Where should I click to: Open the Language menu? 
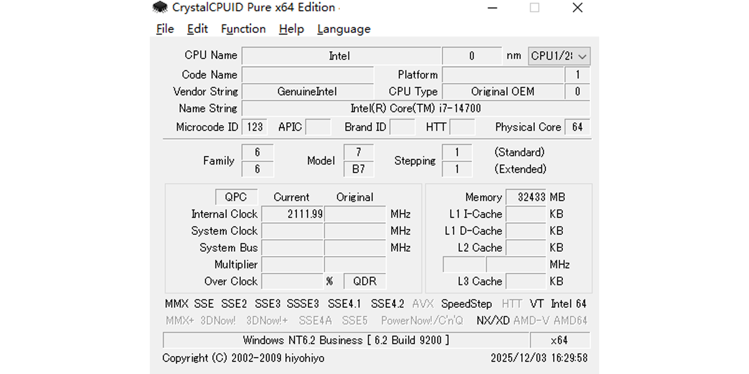tap(343, 29)
